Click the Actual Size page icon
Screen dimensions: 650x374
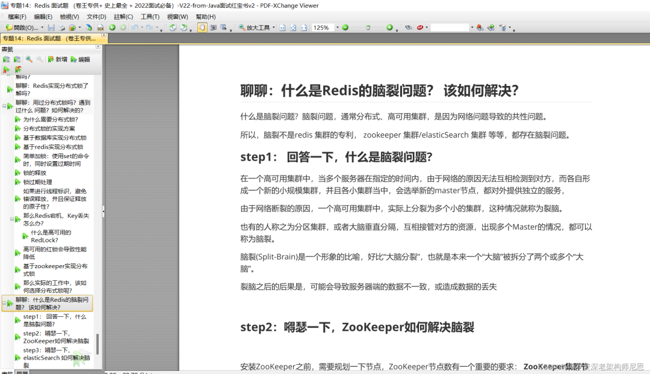[282, 28]
